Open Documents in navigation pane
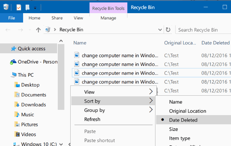The height and width of the screenshot is (146, 231). click(34, 95)
